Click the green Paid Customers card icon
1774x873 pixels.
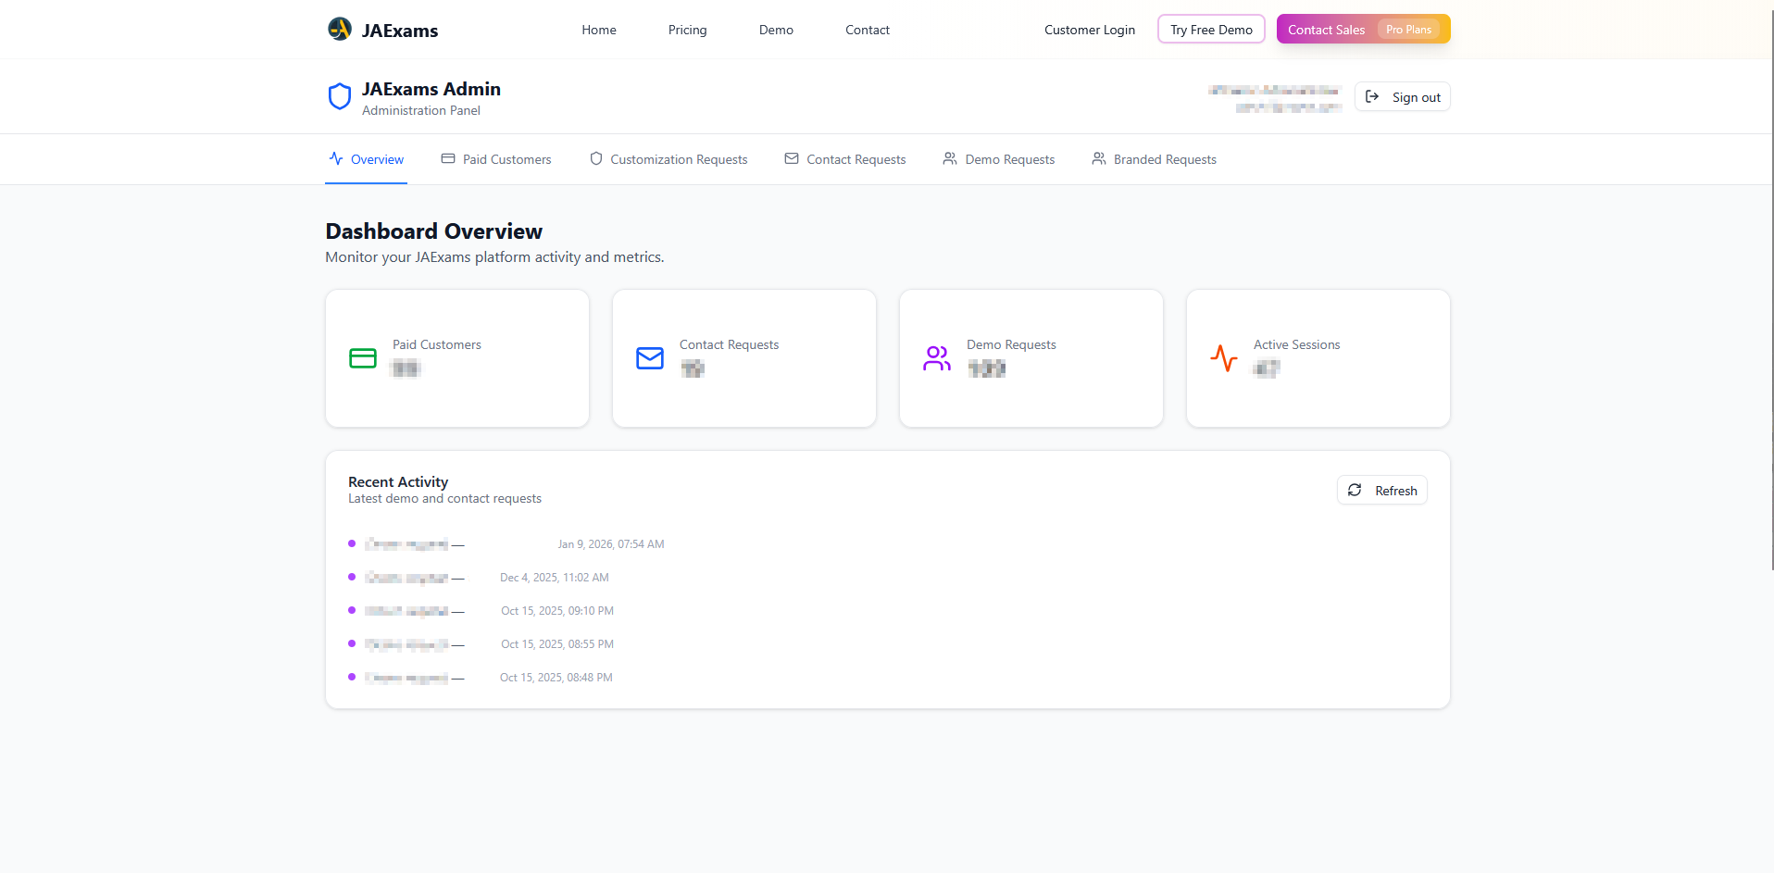click(363, 358)
